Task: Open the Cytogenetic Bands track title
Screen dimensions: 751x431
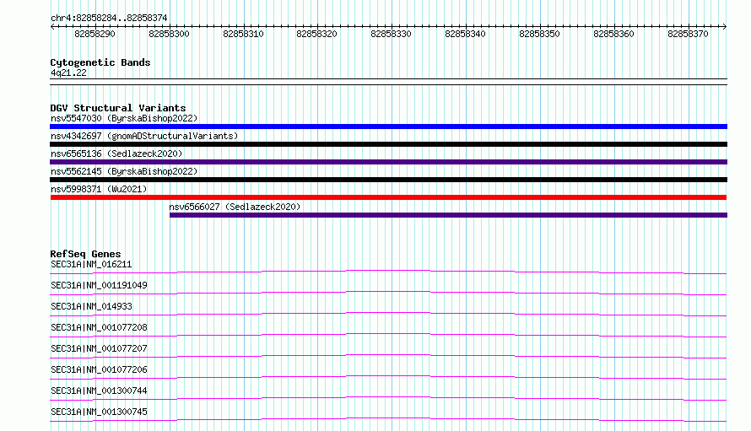Action: point(100,62)
